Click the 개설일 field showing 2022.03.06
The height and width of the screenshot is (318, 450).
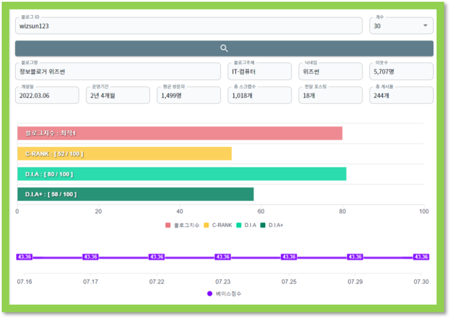pos(47,95)
